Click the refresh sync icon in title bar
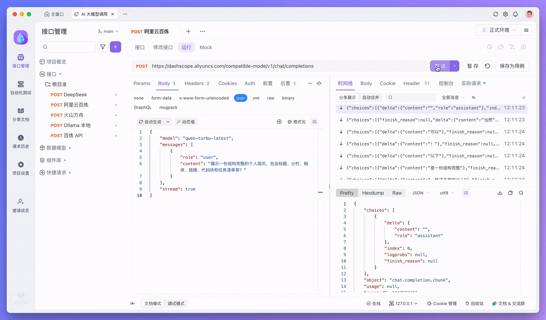Screen dimensions: 546x320 (495, 14)
